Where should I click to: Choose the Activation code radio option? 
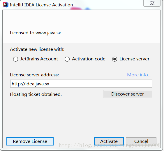pyautogui.click(x=67, y=59)
